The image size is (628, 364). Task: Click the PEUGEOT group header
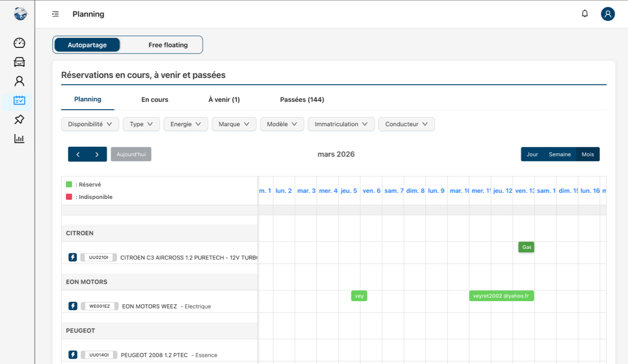click(159, 330)
